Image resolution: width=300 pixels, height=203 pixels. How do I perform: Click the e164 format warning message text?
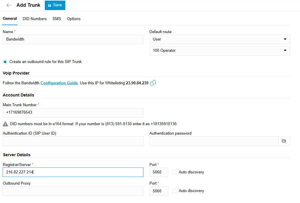pos(94,124)
